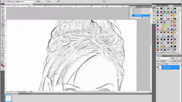This screenshot has height=102, width=182.
Task: Select the Brush tool in the toolbox
Action: pyautogui.click(x=3, y=25)
